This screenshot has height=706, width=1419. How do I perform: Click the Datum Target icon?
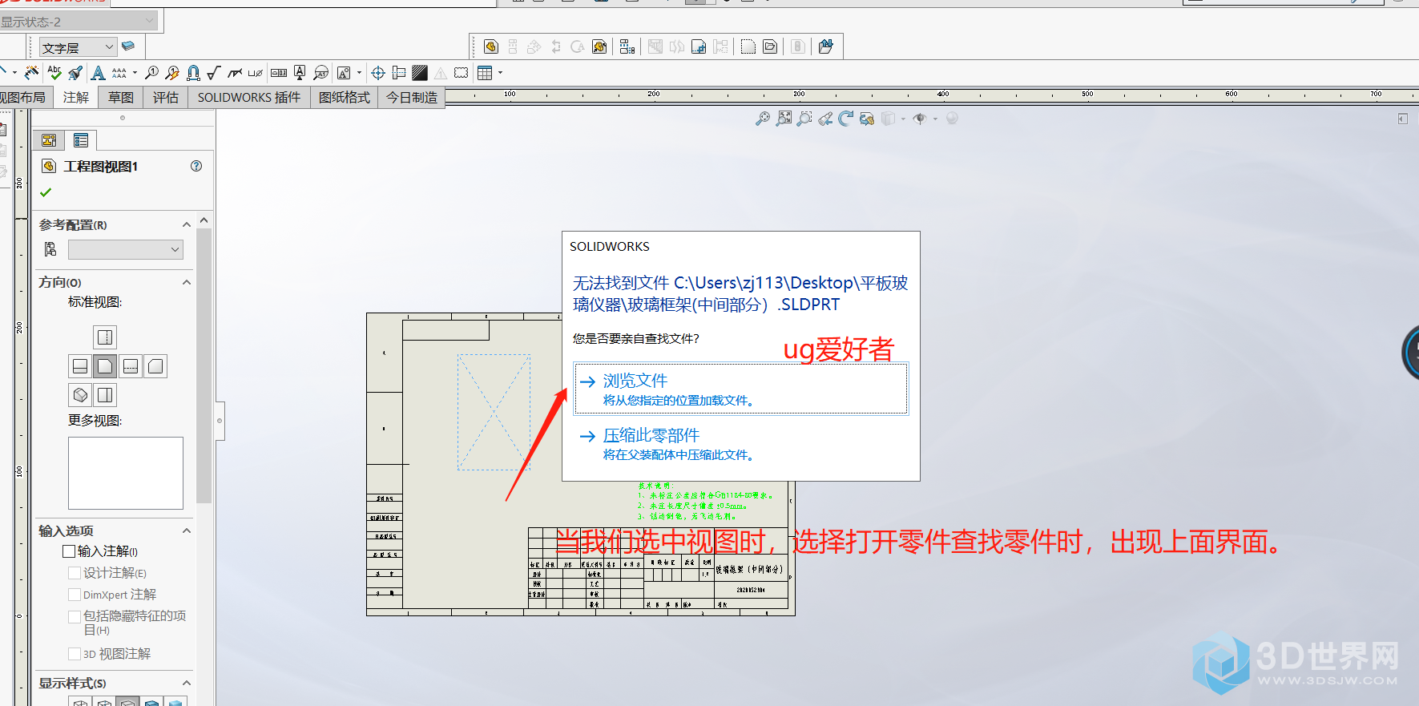point(320,73)
